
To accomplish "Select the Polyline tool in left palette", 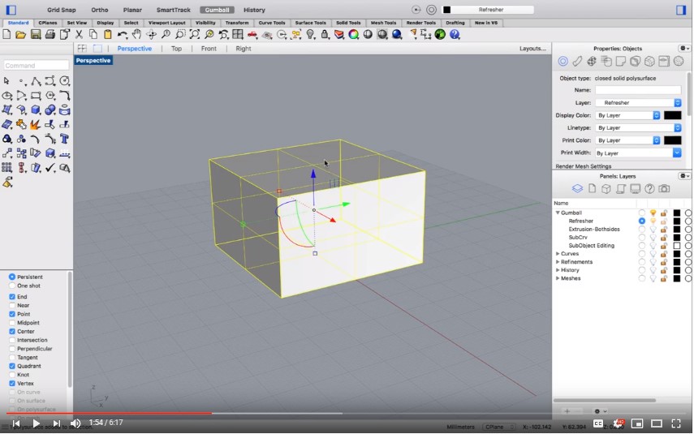I will coord(36,81).
